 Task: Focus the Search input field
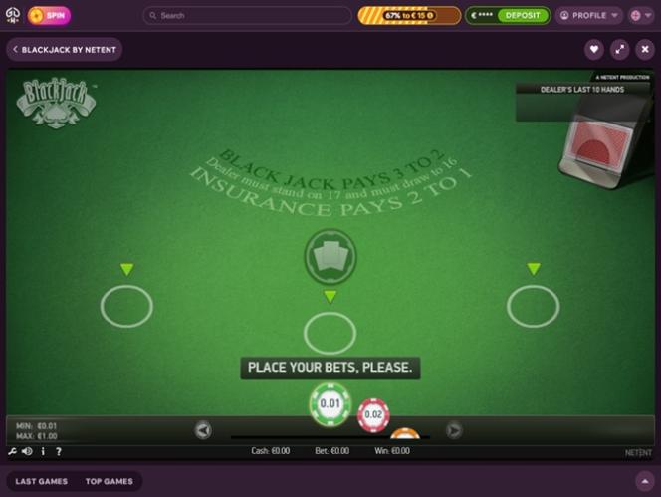[248, 16]
